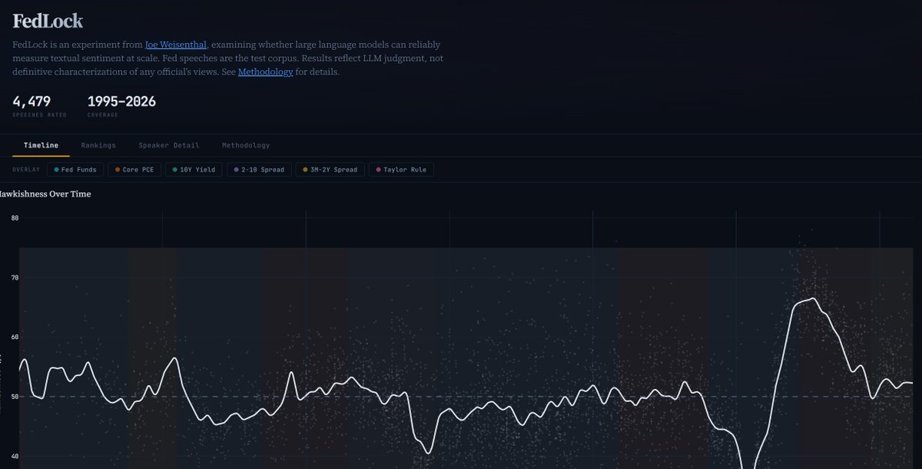This screenshot has width=922, height=469.
Task: Open the Speaker Detail tab
Action: point(169,145)
